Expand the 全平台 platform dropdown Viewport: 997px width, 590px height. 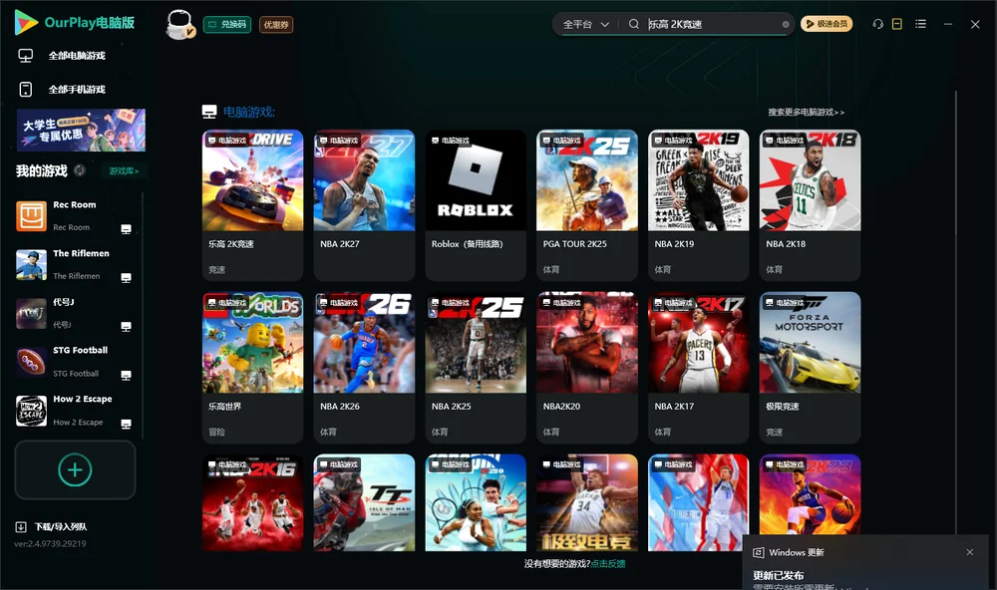click(585, 24)
